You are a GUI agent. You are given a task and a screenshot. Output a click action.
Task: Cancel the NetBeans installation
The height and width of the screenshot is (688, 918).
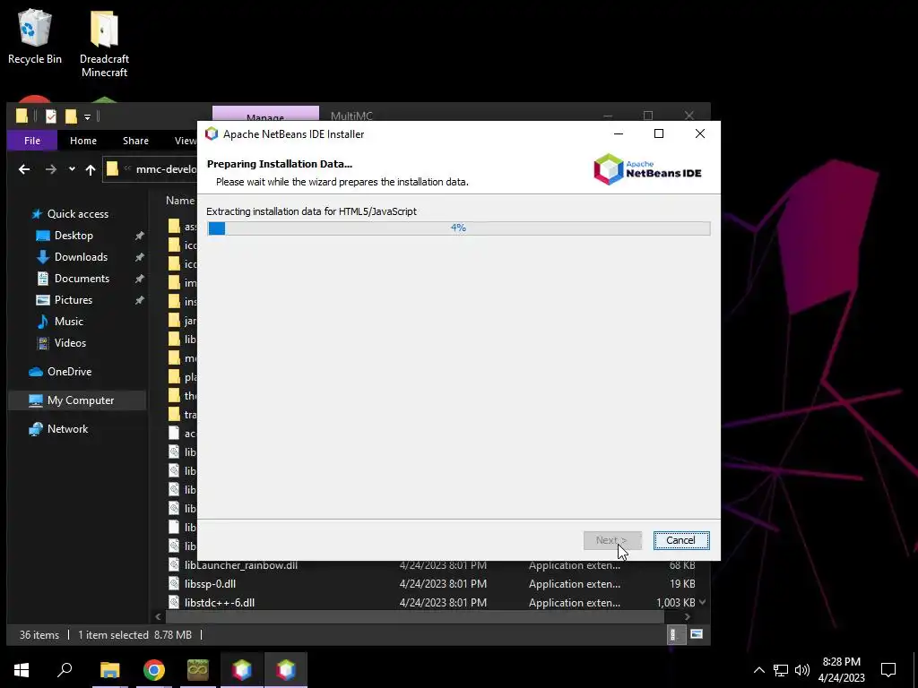[x=681, y=540]
